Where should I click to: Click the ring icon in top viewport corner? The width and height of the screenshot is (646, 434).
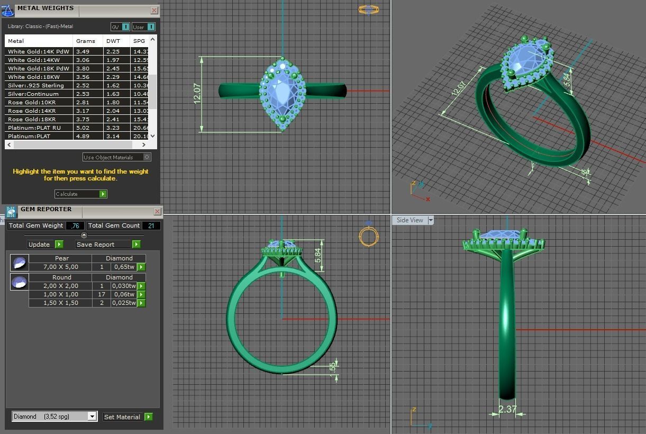click(369, 10)
